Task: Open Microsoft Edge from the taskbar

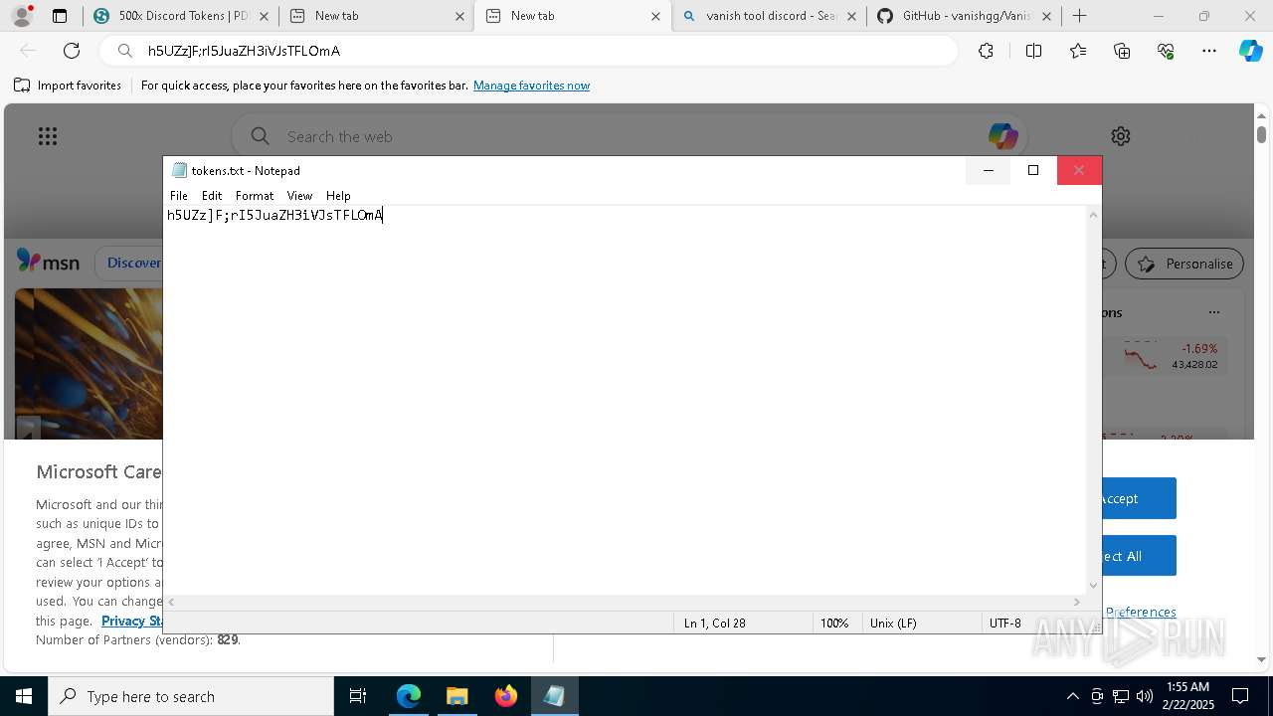Action: tap(409, 696)
